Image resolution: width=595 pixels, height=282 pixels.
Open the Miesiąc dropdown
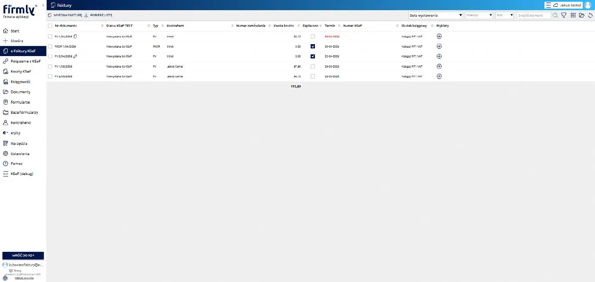coord(479,15)
